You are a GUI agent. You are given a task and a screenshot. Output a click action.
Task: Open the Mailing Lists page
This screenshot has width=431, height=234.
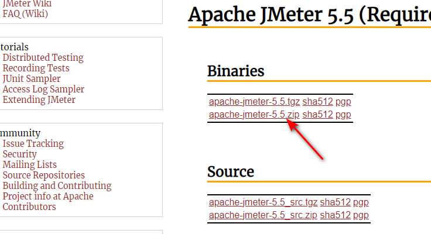pyautogui.click(x=30, y=165)
